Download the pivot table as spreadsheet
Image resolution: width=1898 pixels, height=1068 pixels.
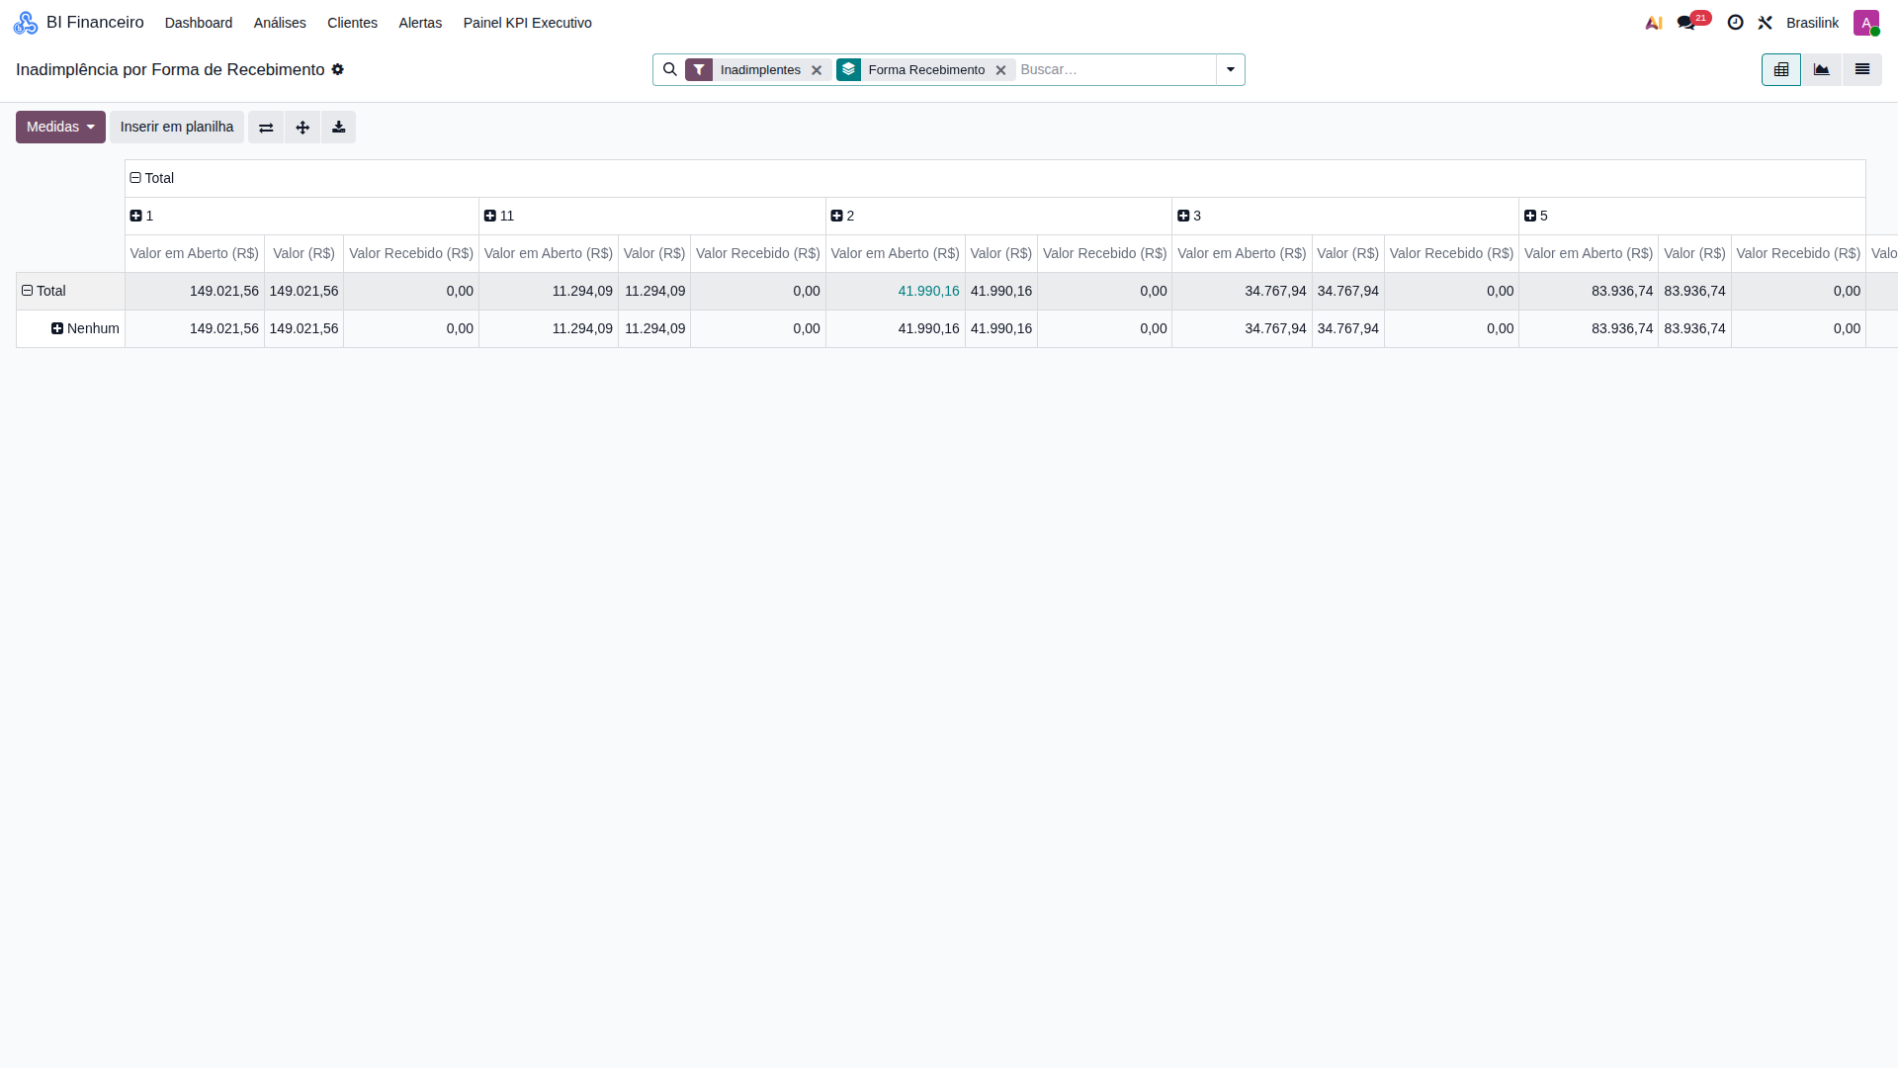tap(338, 128)
